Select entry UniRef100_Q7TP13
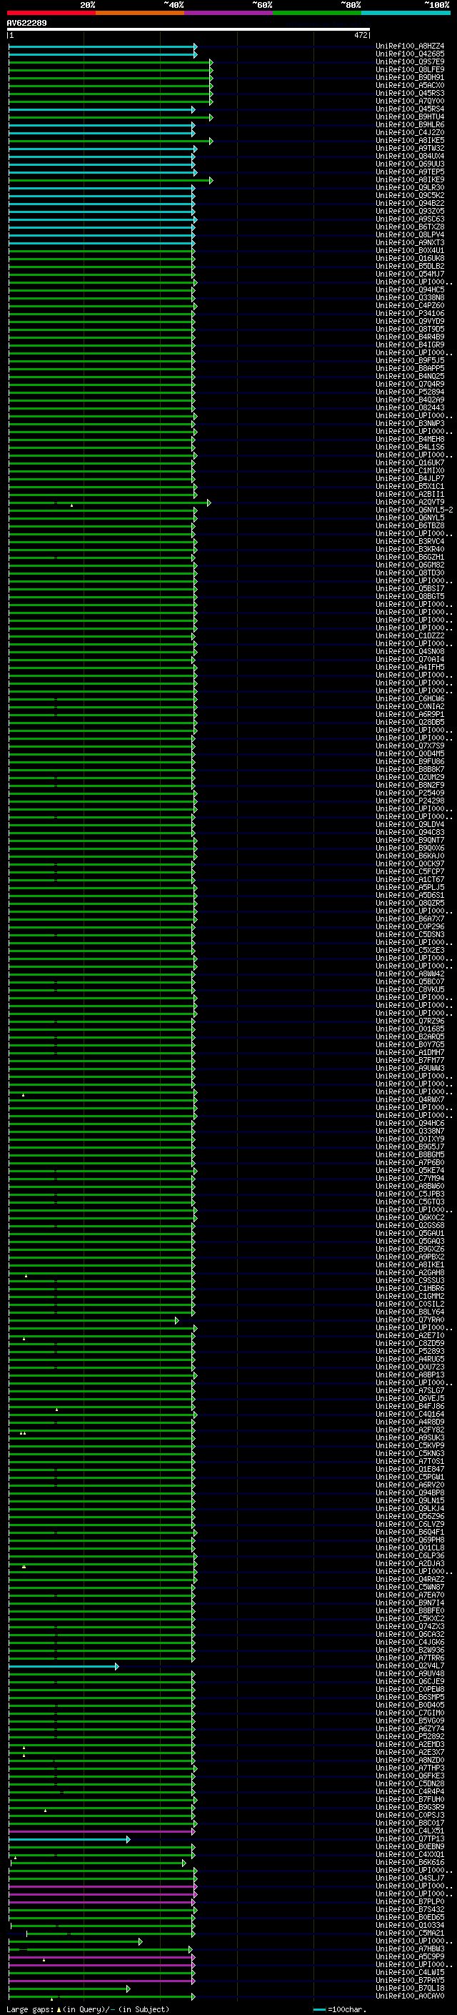Viewport: 457px width, 2015px height. 410,1839
